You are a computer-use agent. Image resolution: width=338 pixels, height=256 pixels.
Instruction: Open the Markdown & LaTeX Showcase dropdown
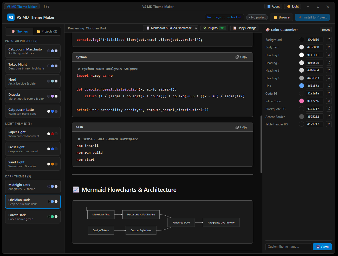171,28
